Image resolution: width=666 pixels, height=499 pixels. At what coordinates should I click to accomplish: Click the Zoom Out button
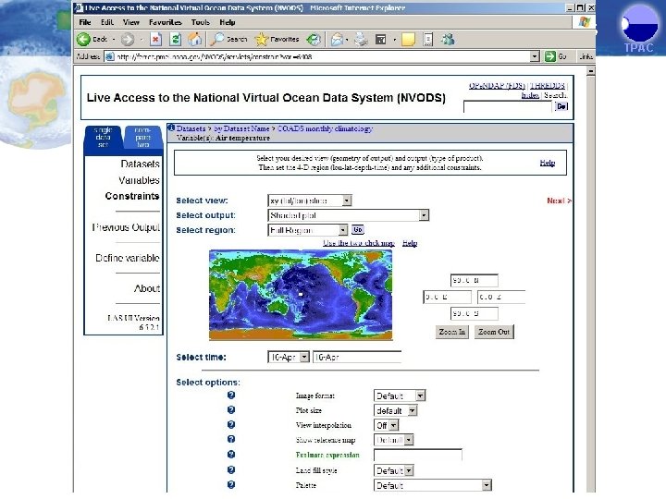494,332
